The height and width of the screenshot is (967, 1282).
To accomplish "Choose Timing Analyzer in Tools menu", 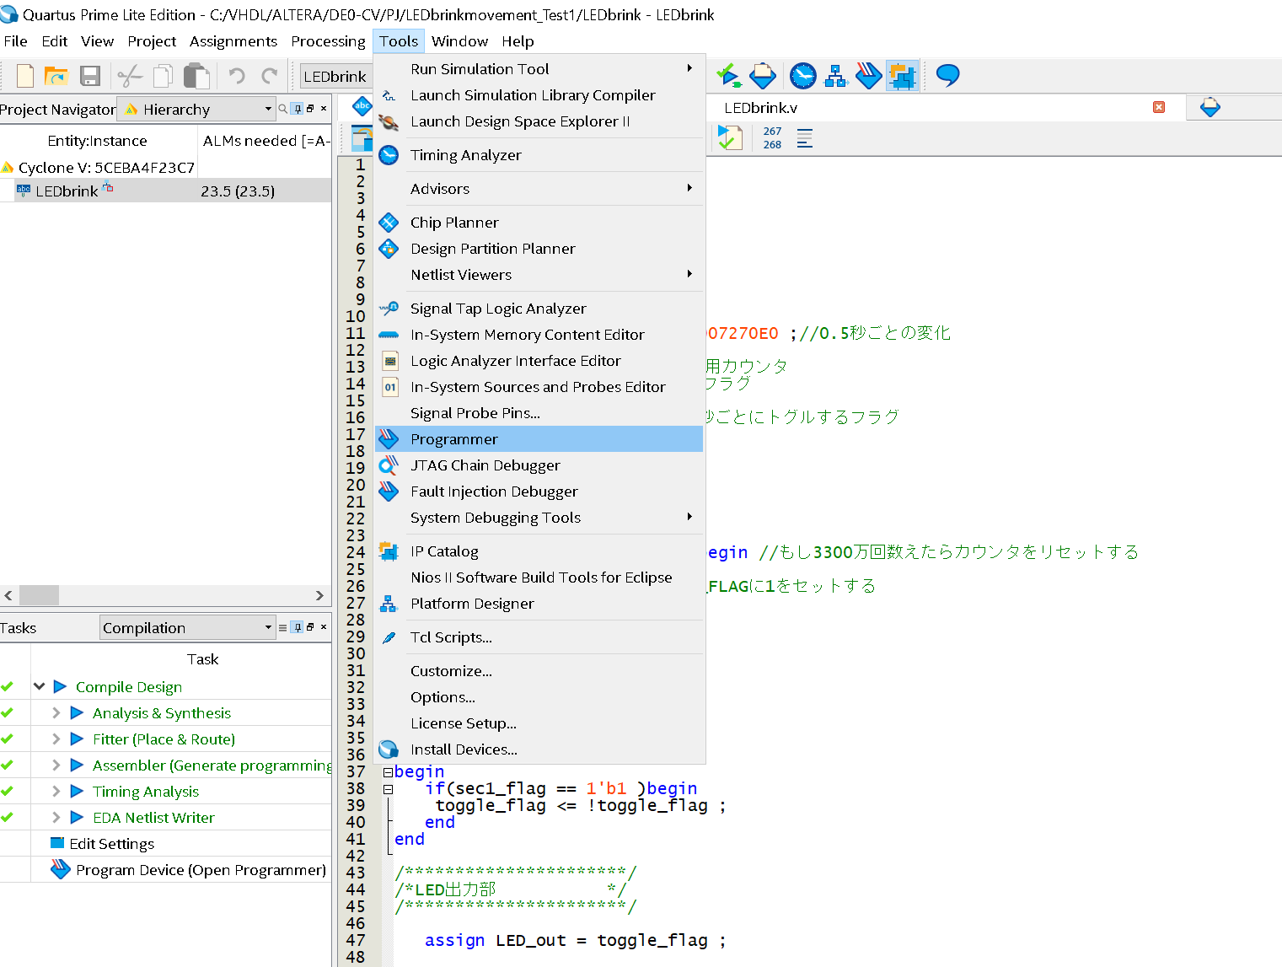I will [539, 155].
